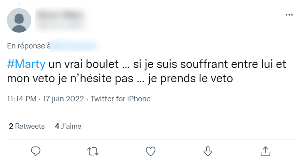Click the tweet text about souffrant

point(147,71)
